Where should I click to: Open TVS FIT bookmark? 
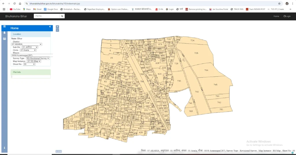click(x=275, y=9)
